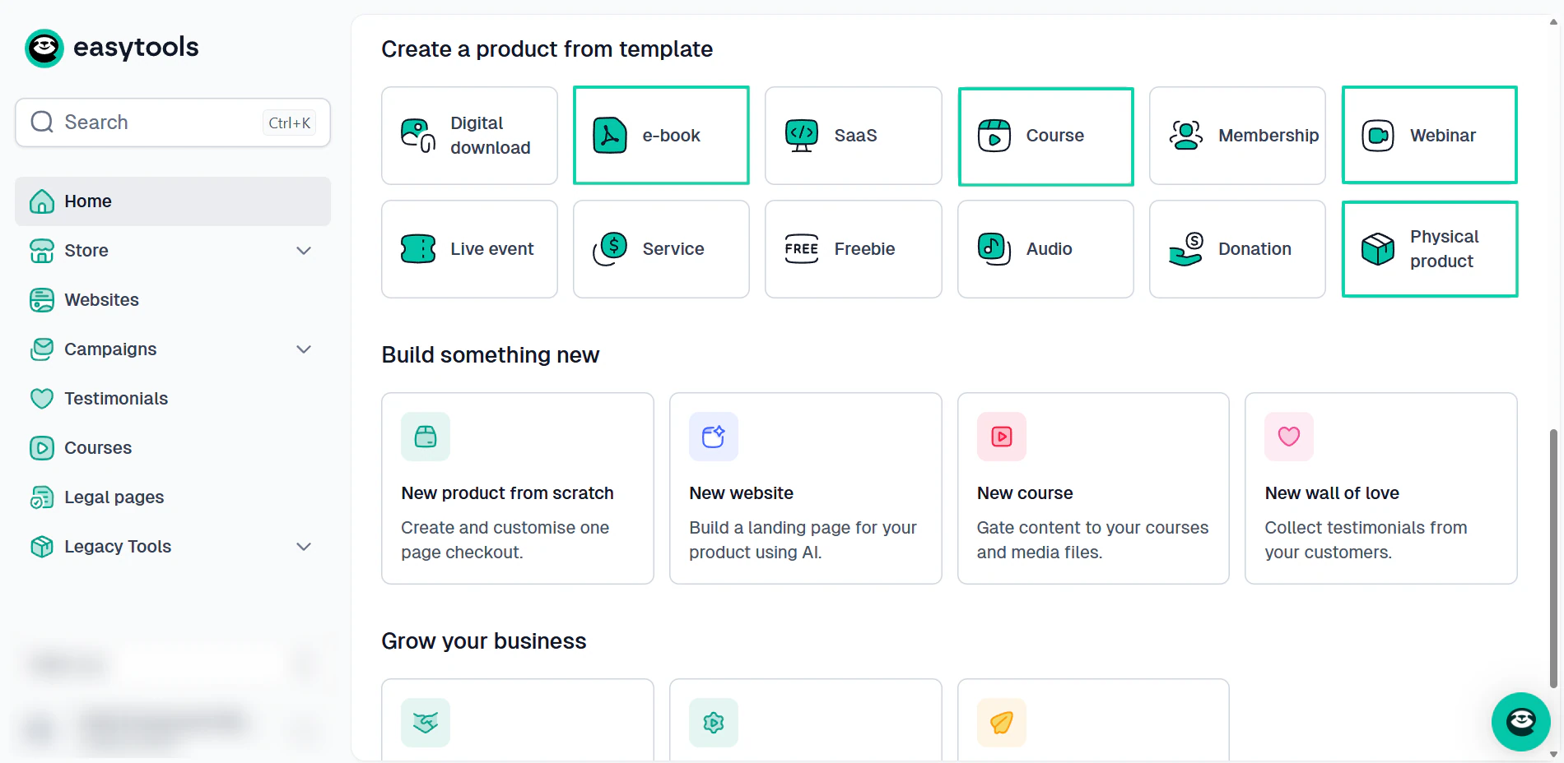
Task: Open the New course title
Action: pyautogui.click(x=1025, y=493)
